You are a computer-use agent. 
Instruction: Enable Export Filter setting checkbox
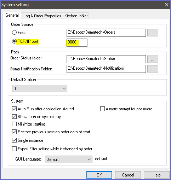(x=14, y=149)
